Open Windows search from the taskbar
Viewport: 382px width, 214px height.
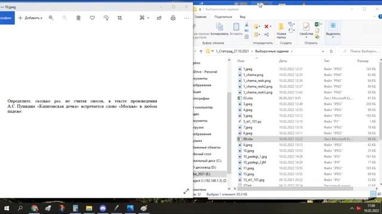click(x=20, y=208)
